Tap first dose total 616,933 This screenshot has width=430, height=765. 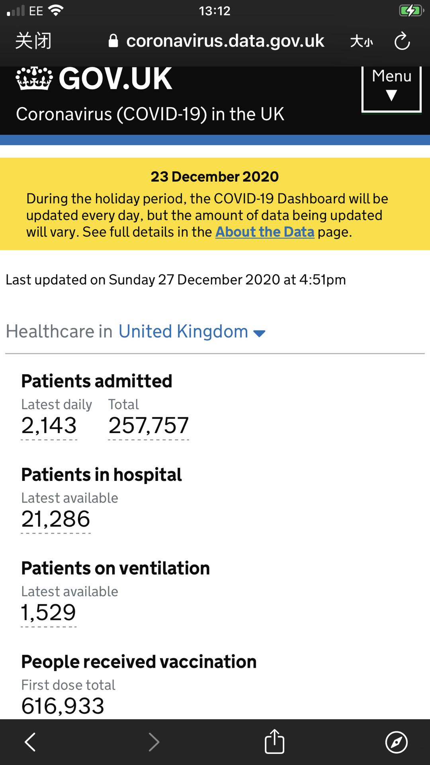click(63, 706)
